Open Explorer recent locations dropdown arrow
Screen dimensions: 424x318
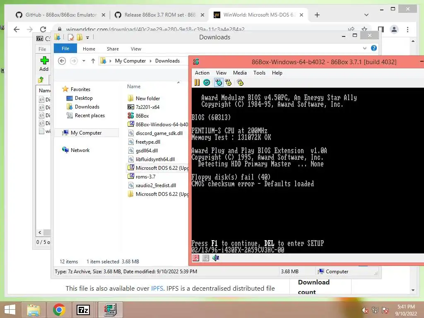84,61
